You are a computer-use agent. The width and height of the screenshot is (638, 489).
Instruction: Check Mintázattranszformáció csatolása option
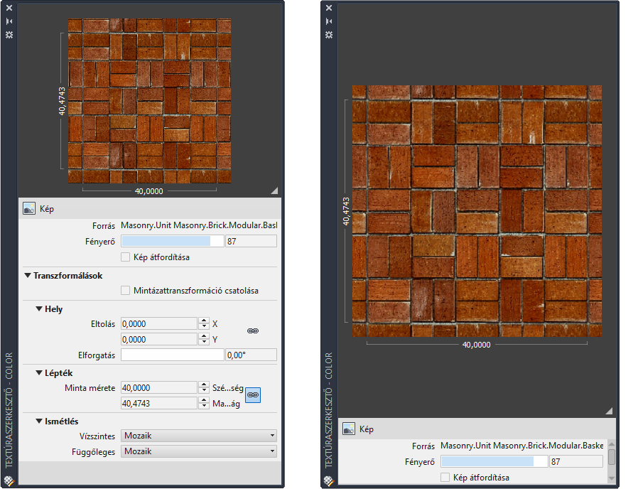tap(126, 290)
